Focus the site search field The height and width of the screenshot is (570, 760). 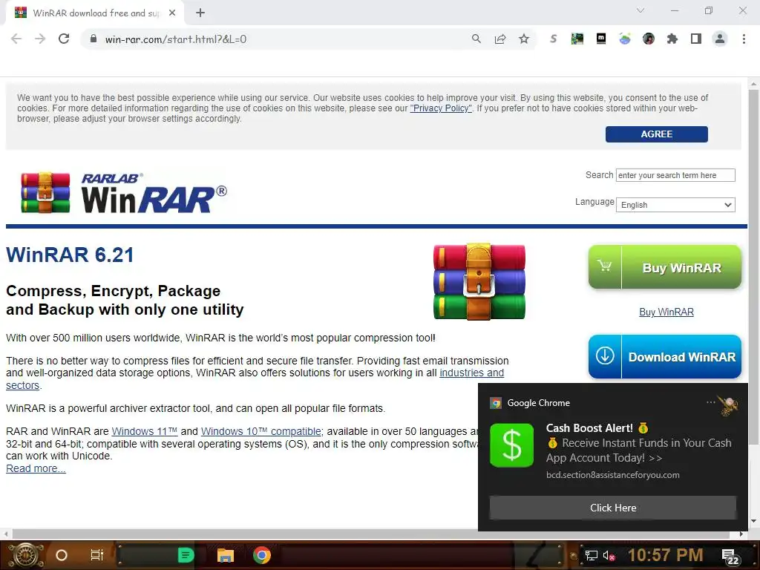675,175
